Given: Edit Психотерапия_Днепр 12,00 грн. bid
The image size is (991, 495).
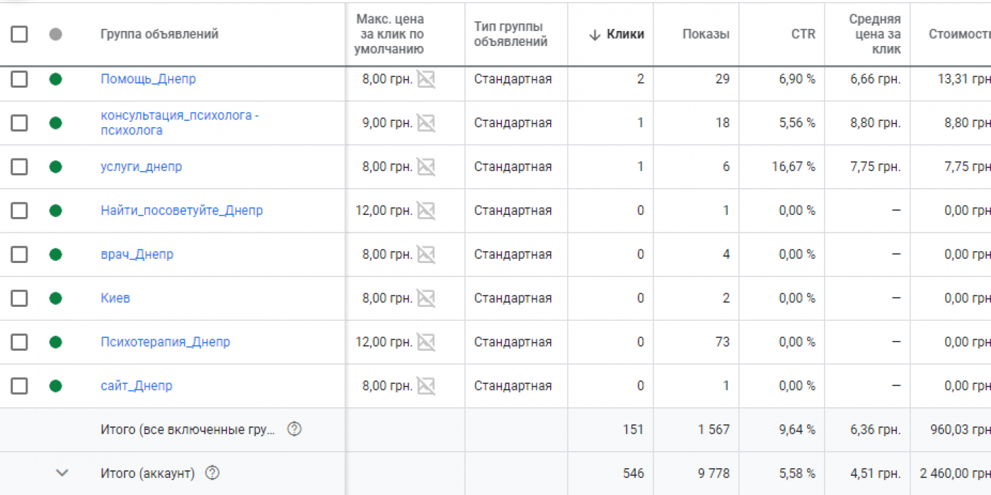Looking at the screenshot, I should [384, 342].
